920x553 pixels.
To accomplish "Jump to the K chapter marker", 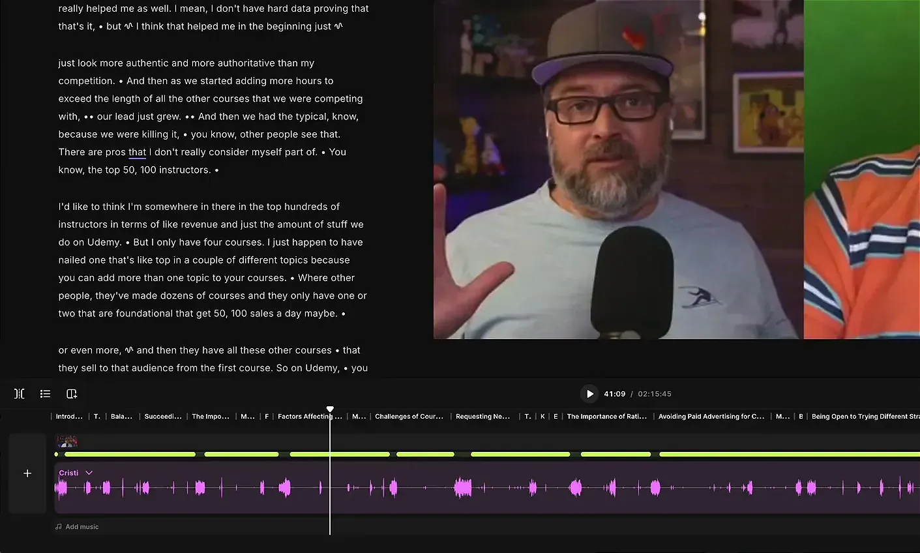I will pyautogui.click(x=542, y=416).
